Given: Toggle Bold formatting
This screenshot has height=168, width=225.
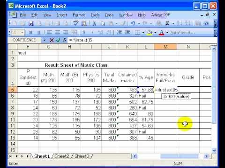Looking at the screenshot, I should pyautogui.click(x=31, y=32).
